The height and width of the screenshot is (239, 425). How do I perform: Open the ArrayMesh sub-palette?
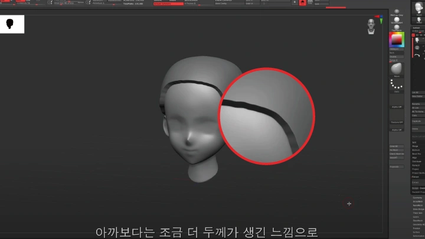point(419,201)
